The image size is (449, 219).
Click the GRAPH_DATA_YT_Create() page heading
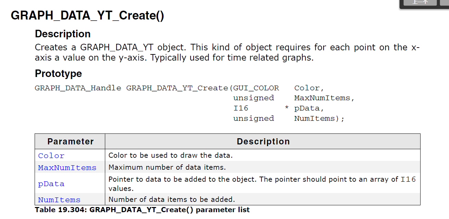click(87, 16)
